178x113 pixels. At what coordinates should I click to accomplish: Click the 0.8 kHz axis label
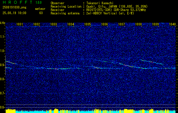(2, 79)
